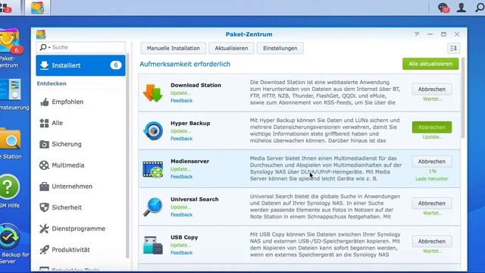The image size is (485, 273).
Task: Open the Universal Search package icon
Action: [x=153, y=207]
